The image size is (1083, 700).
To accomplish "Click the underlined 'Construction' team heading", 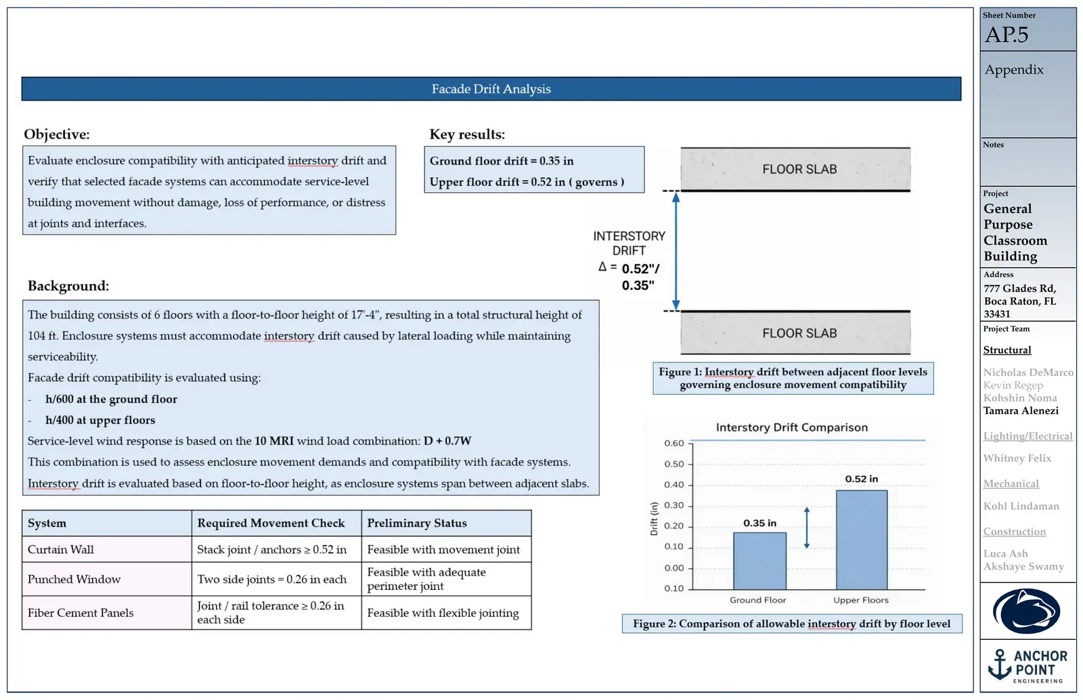I will pyautogui.click(x=1015, y=532).
